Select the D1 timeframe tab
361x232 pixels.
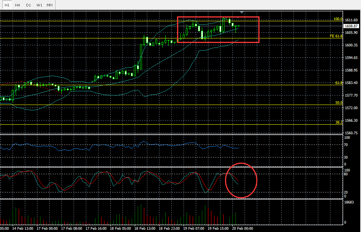coord(28,5)
